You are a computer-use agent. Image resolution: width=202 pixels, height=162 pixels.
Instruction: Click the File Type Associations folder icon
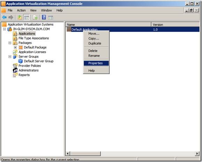(x=15, y=38)
